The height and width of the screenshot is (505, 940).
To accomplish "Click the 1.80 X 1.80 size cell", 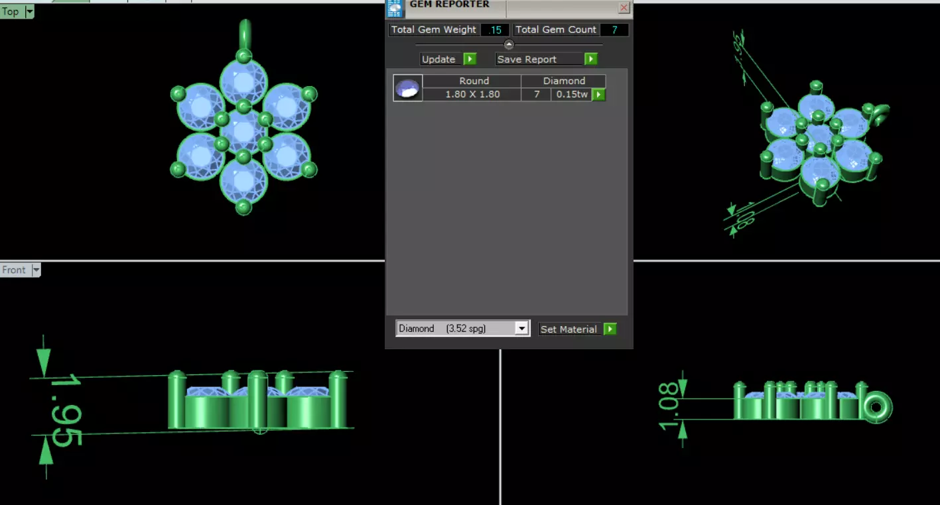I will [x=472, y=94].
